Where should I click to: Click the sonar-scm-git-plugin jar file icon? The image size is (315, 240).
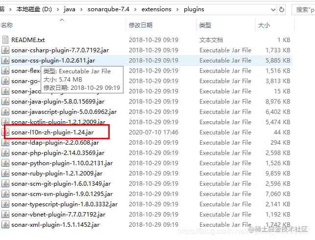click(5, 183)
